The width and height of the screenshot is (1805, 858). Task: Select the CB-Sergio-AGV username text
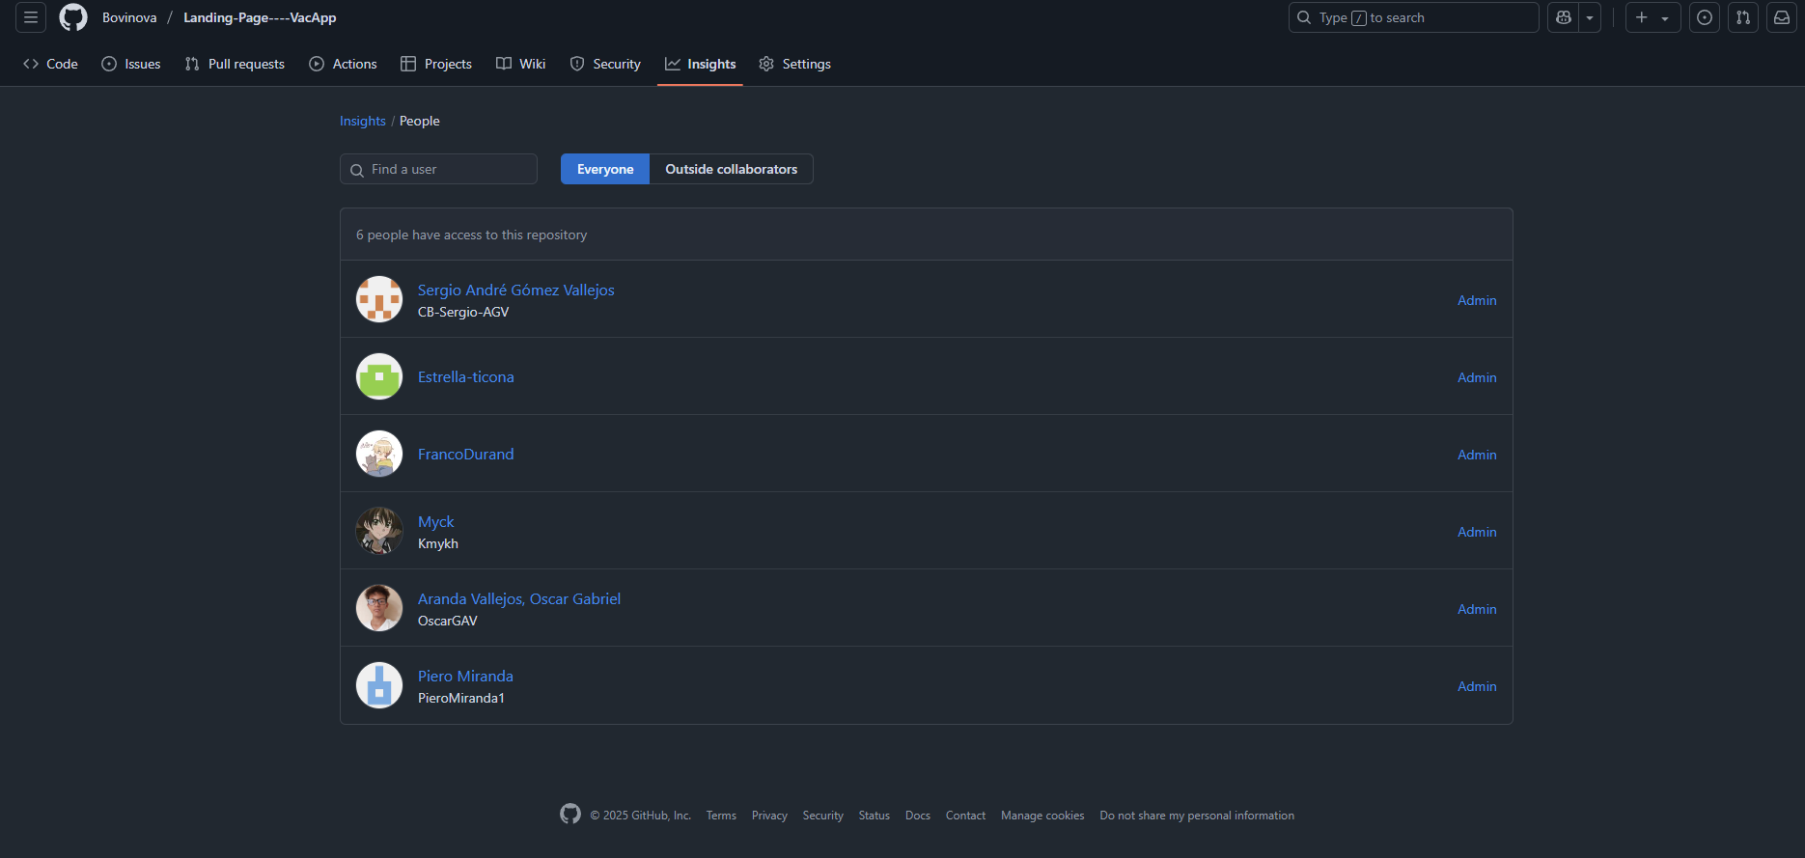[463, 312]
